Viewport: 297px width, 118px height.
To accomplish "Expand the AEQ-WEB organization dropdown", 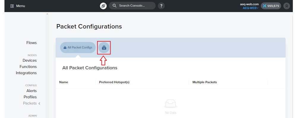I will 251,8.
